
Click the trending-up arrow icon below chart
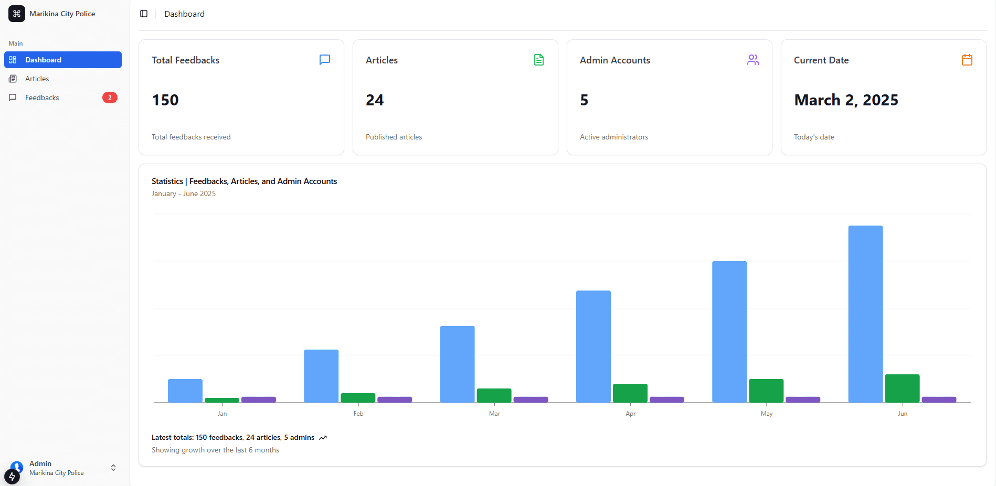click(323, 438)
